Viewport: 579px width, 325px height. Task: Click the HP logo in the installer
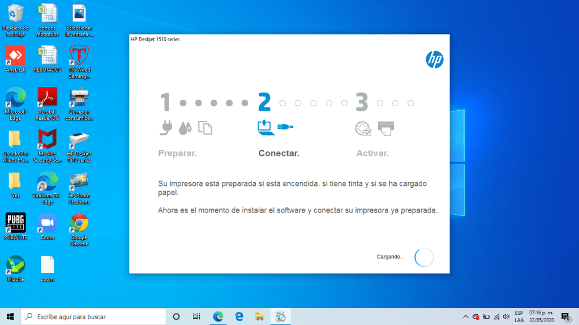click(x=435, y=59)
